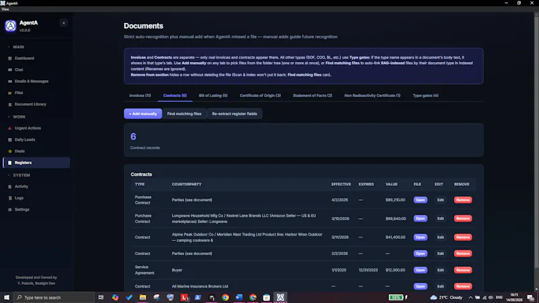This screenshot has width=539, height=303.
Task: Click the taskbar search box
Action: 54,298
